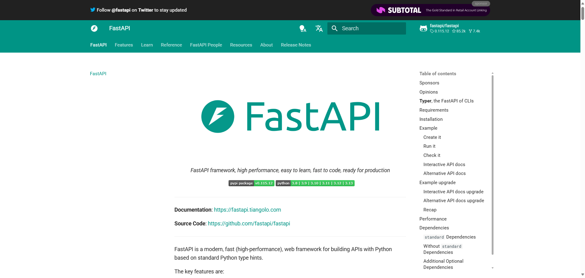Open standard Dependencies entry
Image resolution: width=585 pixels, height=278 pixels.
coord(450,237)
